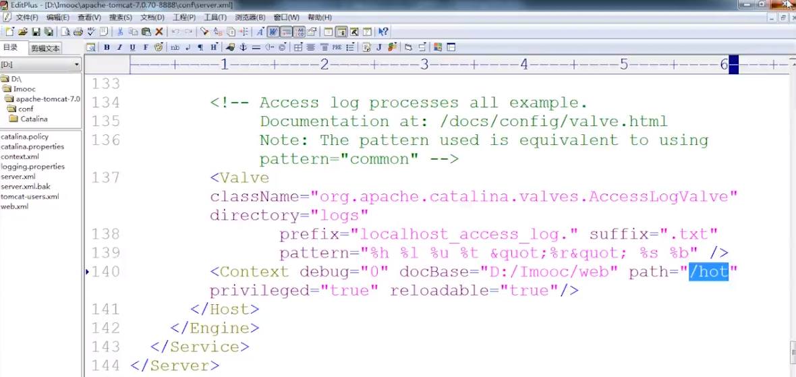The width and height of the screenshot is (796, 377).
Task: Save the current server.xml file
Action: 36,32
